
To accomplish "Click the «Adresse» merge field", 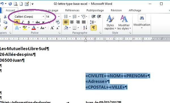I will (x=96, y=81).
